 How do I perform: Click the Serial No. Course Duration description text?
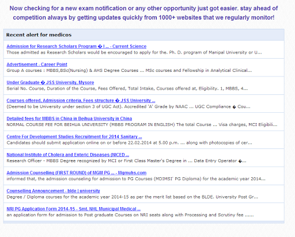click(x=127, y=89)
